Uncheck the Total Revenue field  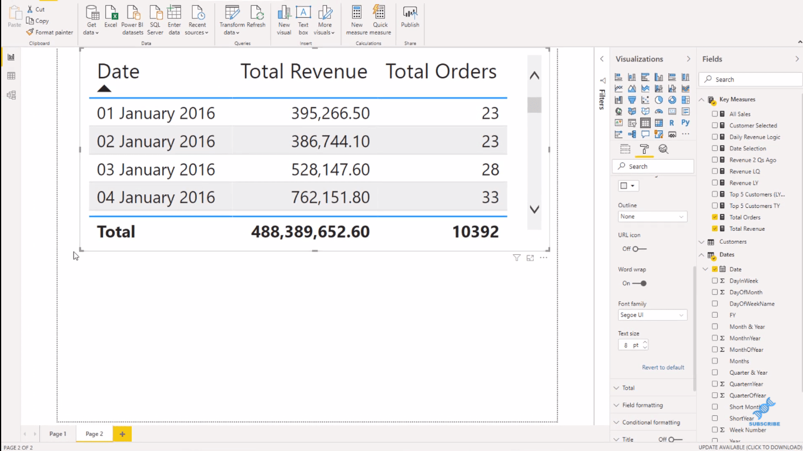pyautogui.click(x=715, y=228)
